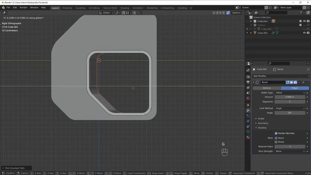The width and height of the screenshot is (311, 175).
Task: Open the Blender logo app menu
Action: click(x=3, y=8)
